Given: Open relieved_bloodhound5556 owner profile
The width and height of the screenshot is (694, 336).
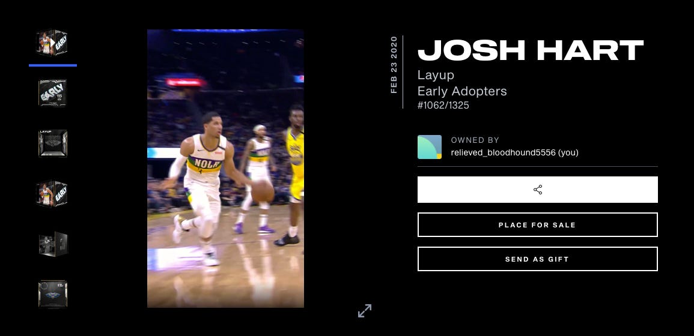Looking at the screenshot, I should 514,153.
